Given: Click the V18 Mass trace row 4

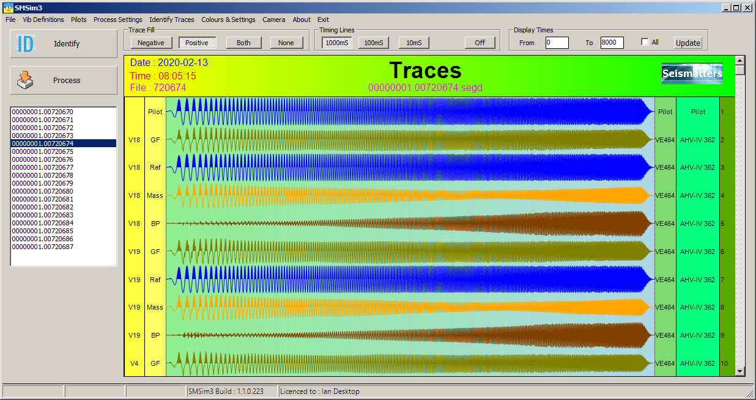Looking at the screenshot, I should pos(410,195).
